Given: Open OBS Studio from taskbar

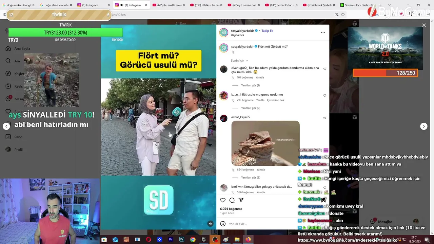Looking at the screenshot, I should [x=215, y=240].
